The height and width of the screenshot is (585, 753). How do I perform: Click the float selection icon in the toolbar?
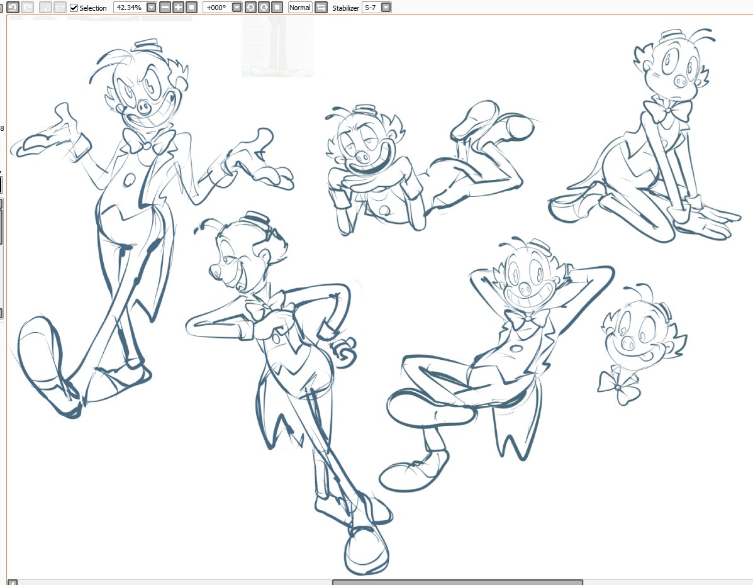(59, 7)
